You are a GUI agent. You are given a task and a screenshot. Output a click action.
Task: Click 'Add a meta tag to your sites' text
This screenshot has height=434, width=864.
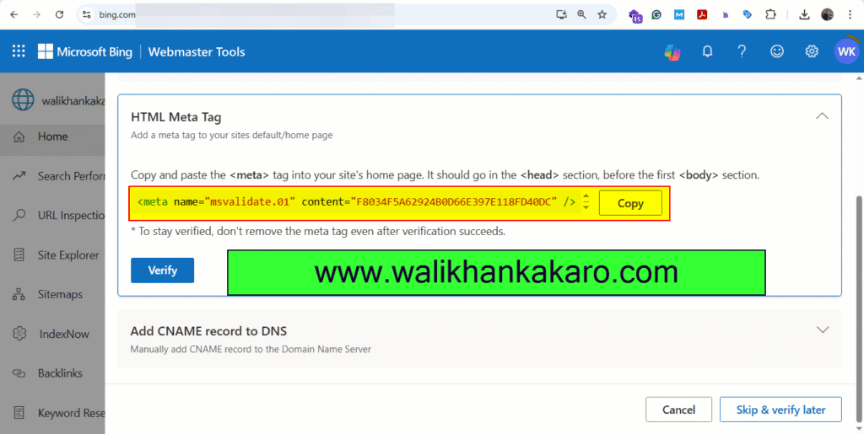(231, 135)
